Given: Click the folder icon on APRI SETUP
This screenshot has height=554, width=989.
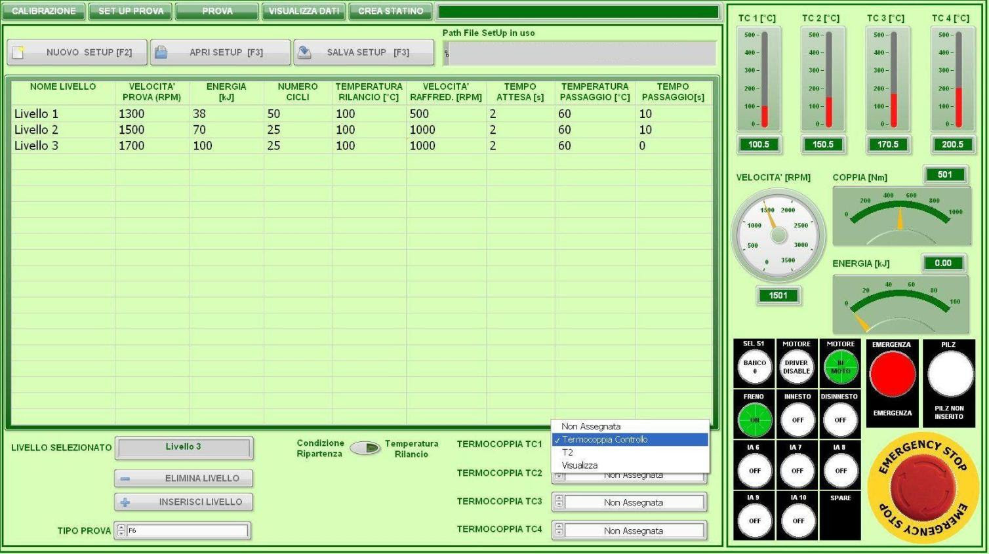Looking at the screenshot, I should (161, 52).
